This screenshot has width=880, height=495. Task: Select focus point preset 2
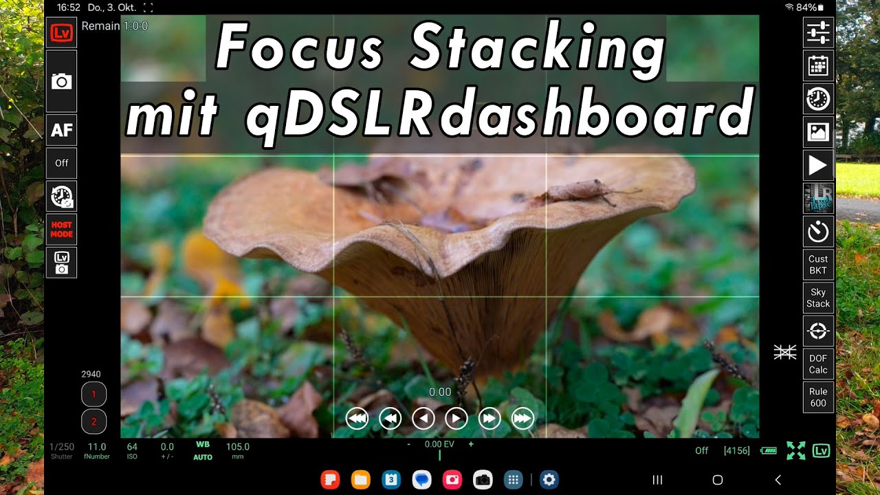coord(93,421)
